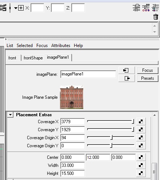Image resolution: width=160 pixels, height=180 pixels.
Task: Click the Focus button
Action: point(148,70)
